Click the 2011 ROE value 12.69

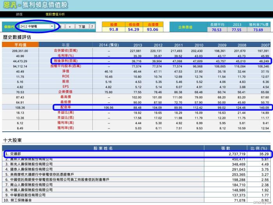pyautogui.click(x=178, y=77)
